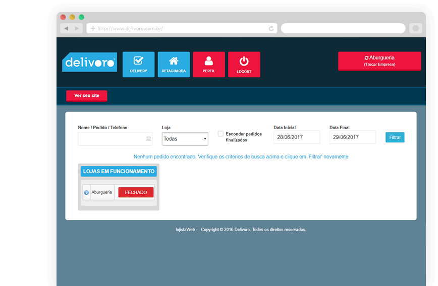The image size is (438, 286).
Task: Click the LOJAS EM FUNCIONAMENTO header
Action: click(119, 171)
